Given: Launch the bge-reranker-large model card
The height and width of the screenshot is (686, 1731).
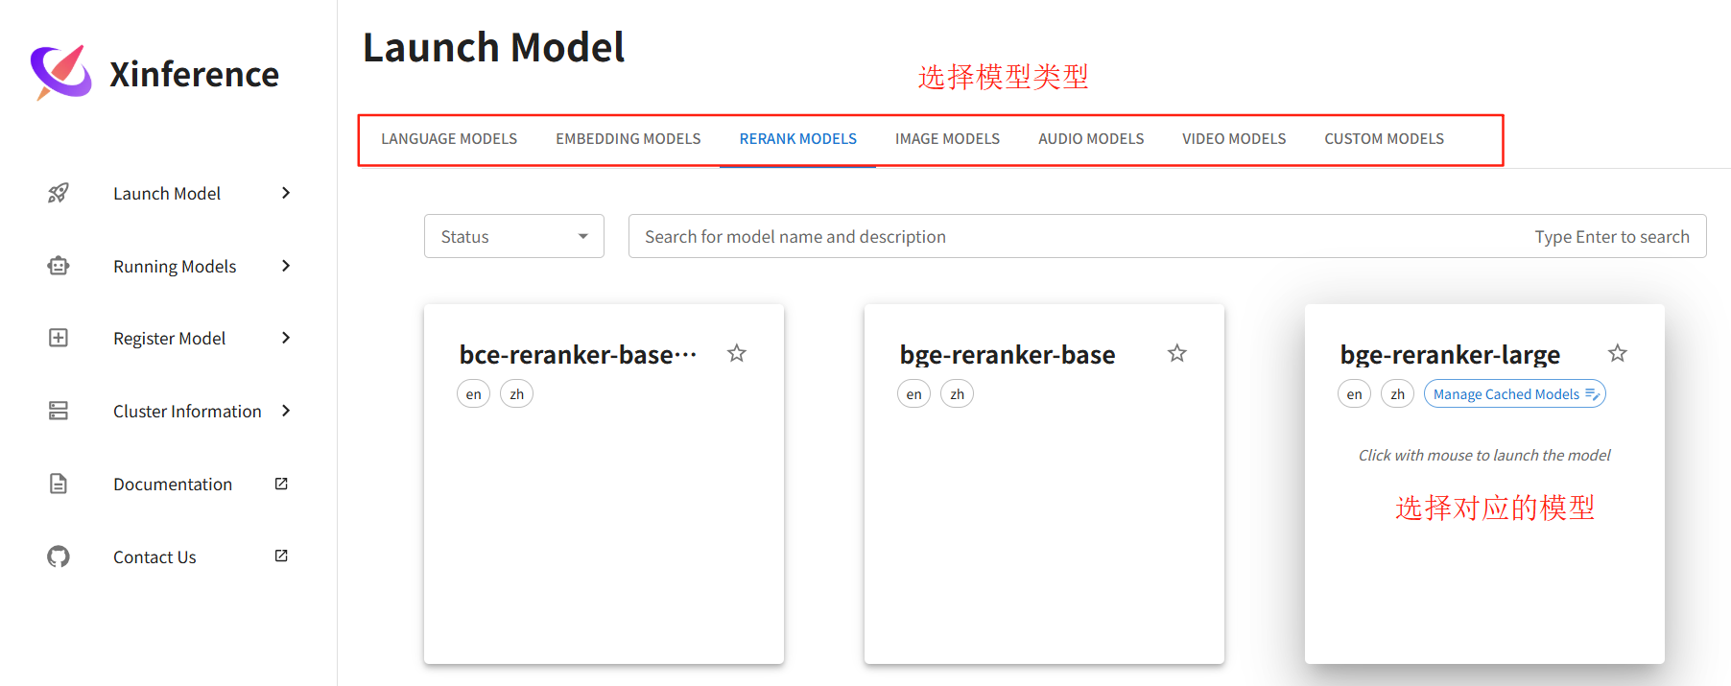Looking at the screenshot, I should click(x=1484, y=484).
